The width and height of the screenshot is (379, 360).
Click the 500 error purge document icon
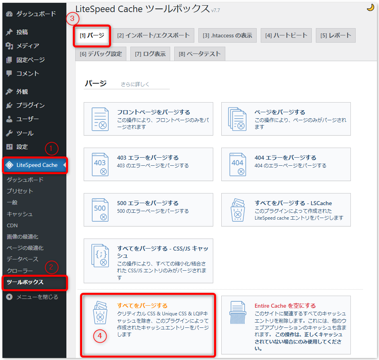click(x=100, y=210)
